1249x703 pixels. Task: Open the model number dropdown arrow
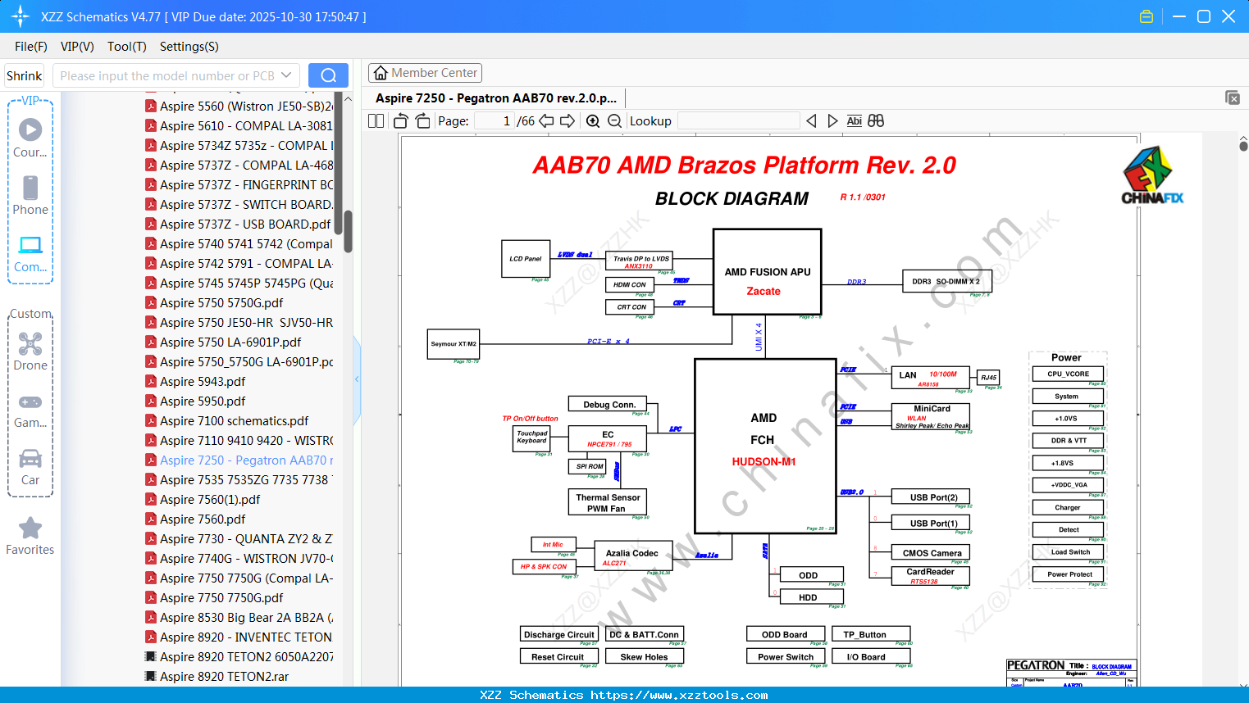point(286,75)
